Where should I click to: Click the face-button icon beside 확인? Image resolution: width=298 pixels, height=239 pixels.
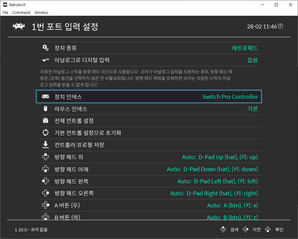268,229
